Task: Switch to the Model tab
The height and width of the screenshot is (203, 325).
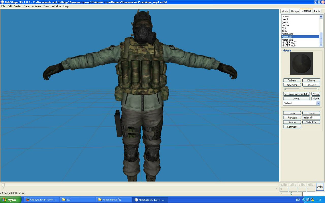Action: pos(285,11)
